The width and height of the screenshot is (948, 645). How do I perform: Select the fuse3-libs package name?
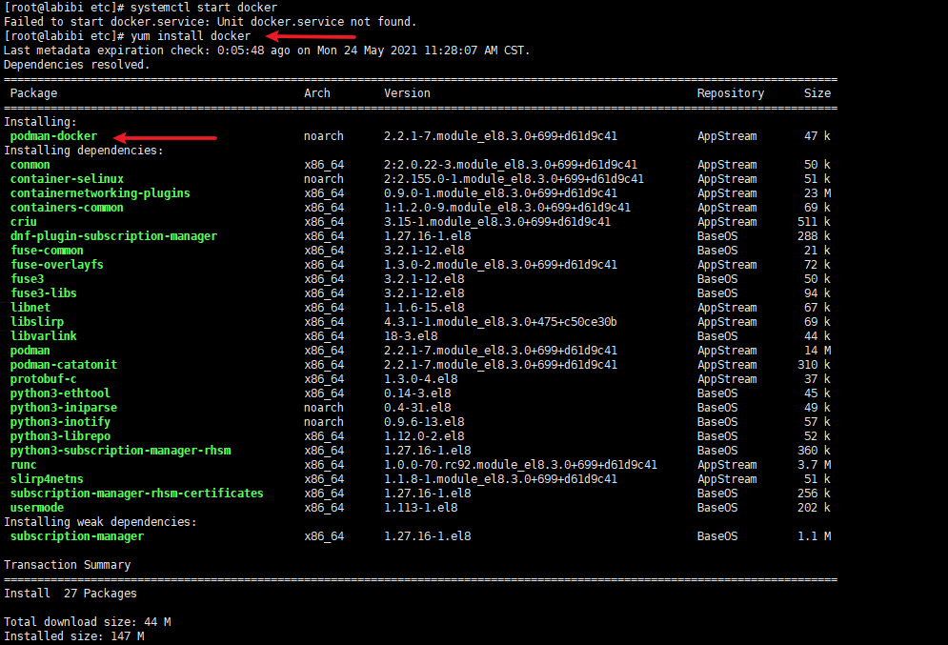pos(44,293)
